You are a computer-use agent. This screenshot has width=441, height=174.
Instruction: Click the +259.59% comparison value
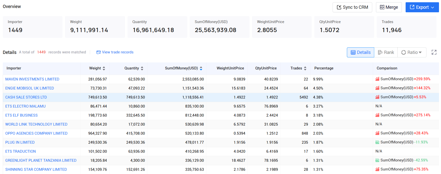422,79
